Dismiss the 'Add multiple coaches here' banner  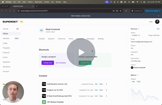[x=158, y=16]
